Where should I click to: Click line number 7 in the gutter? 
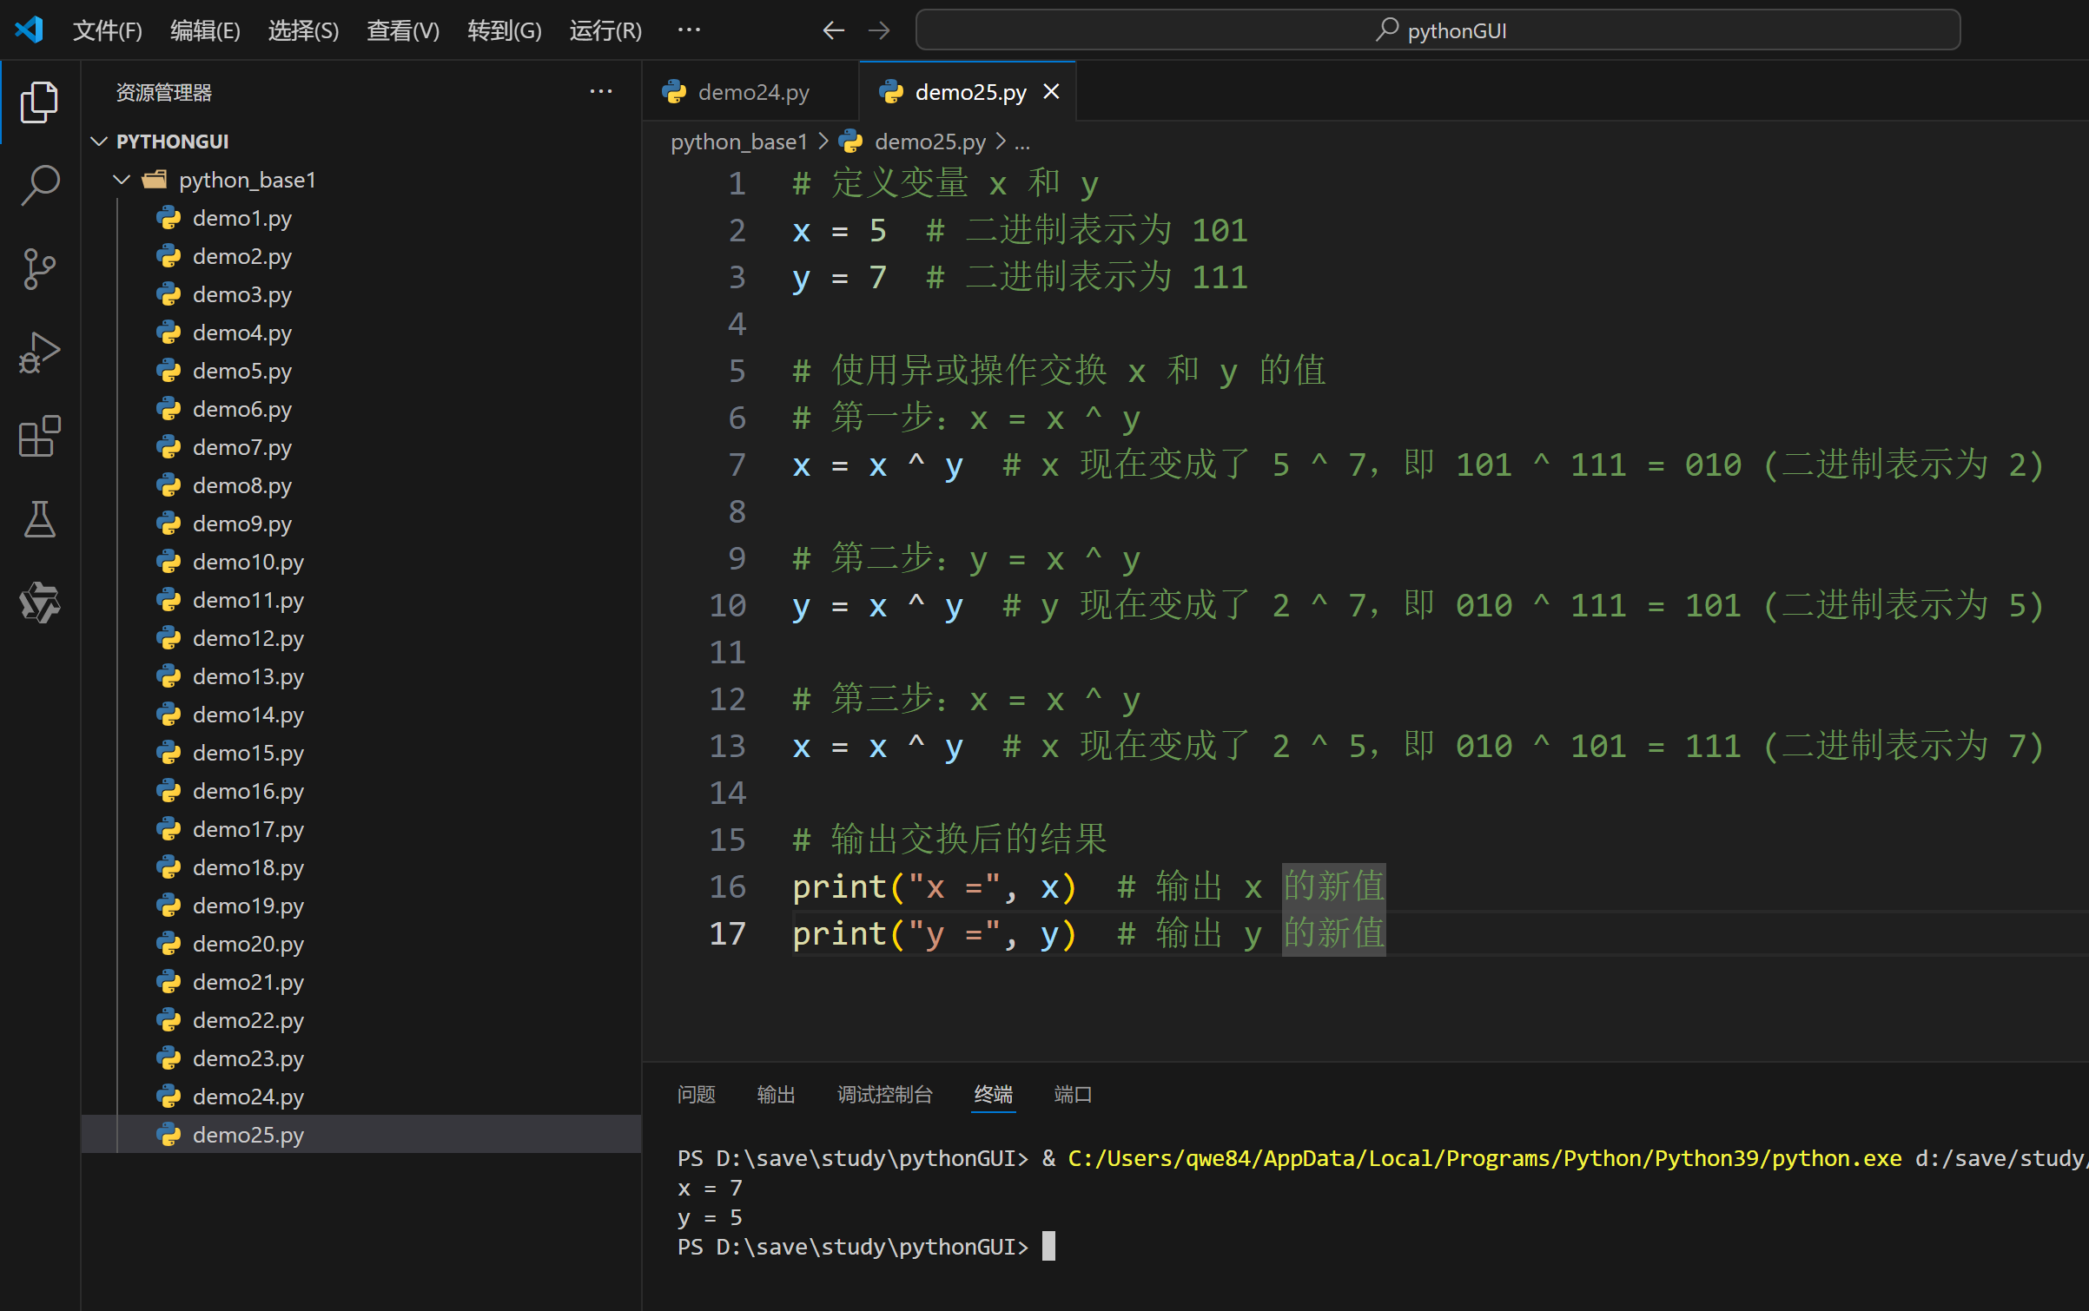click(x=737, y=464)
